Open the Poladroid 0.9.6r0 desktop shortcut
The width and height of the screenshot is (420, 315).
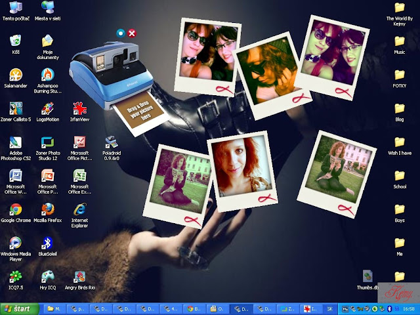pos(112,148)
